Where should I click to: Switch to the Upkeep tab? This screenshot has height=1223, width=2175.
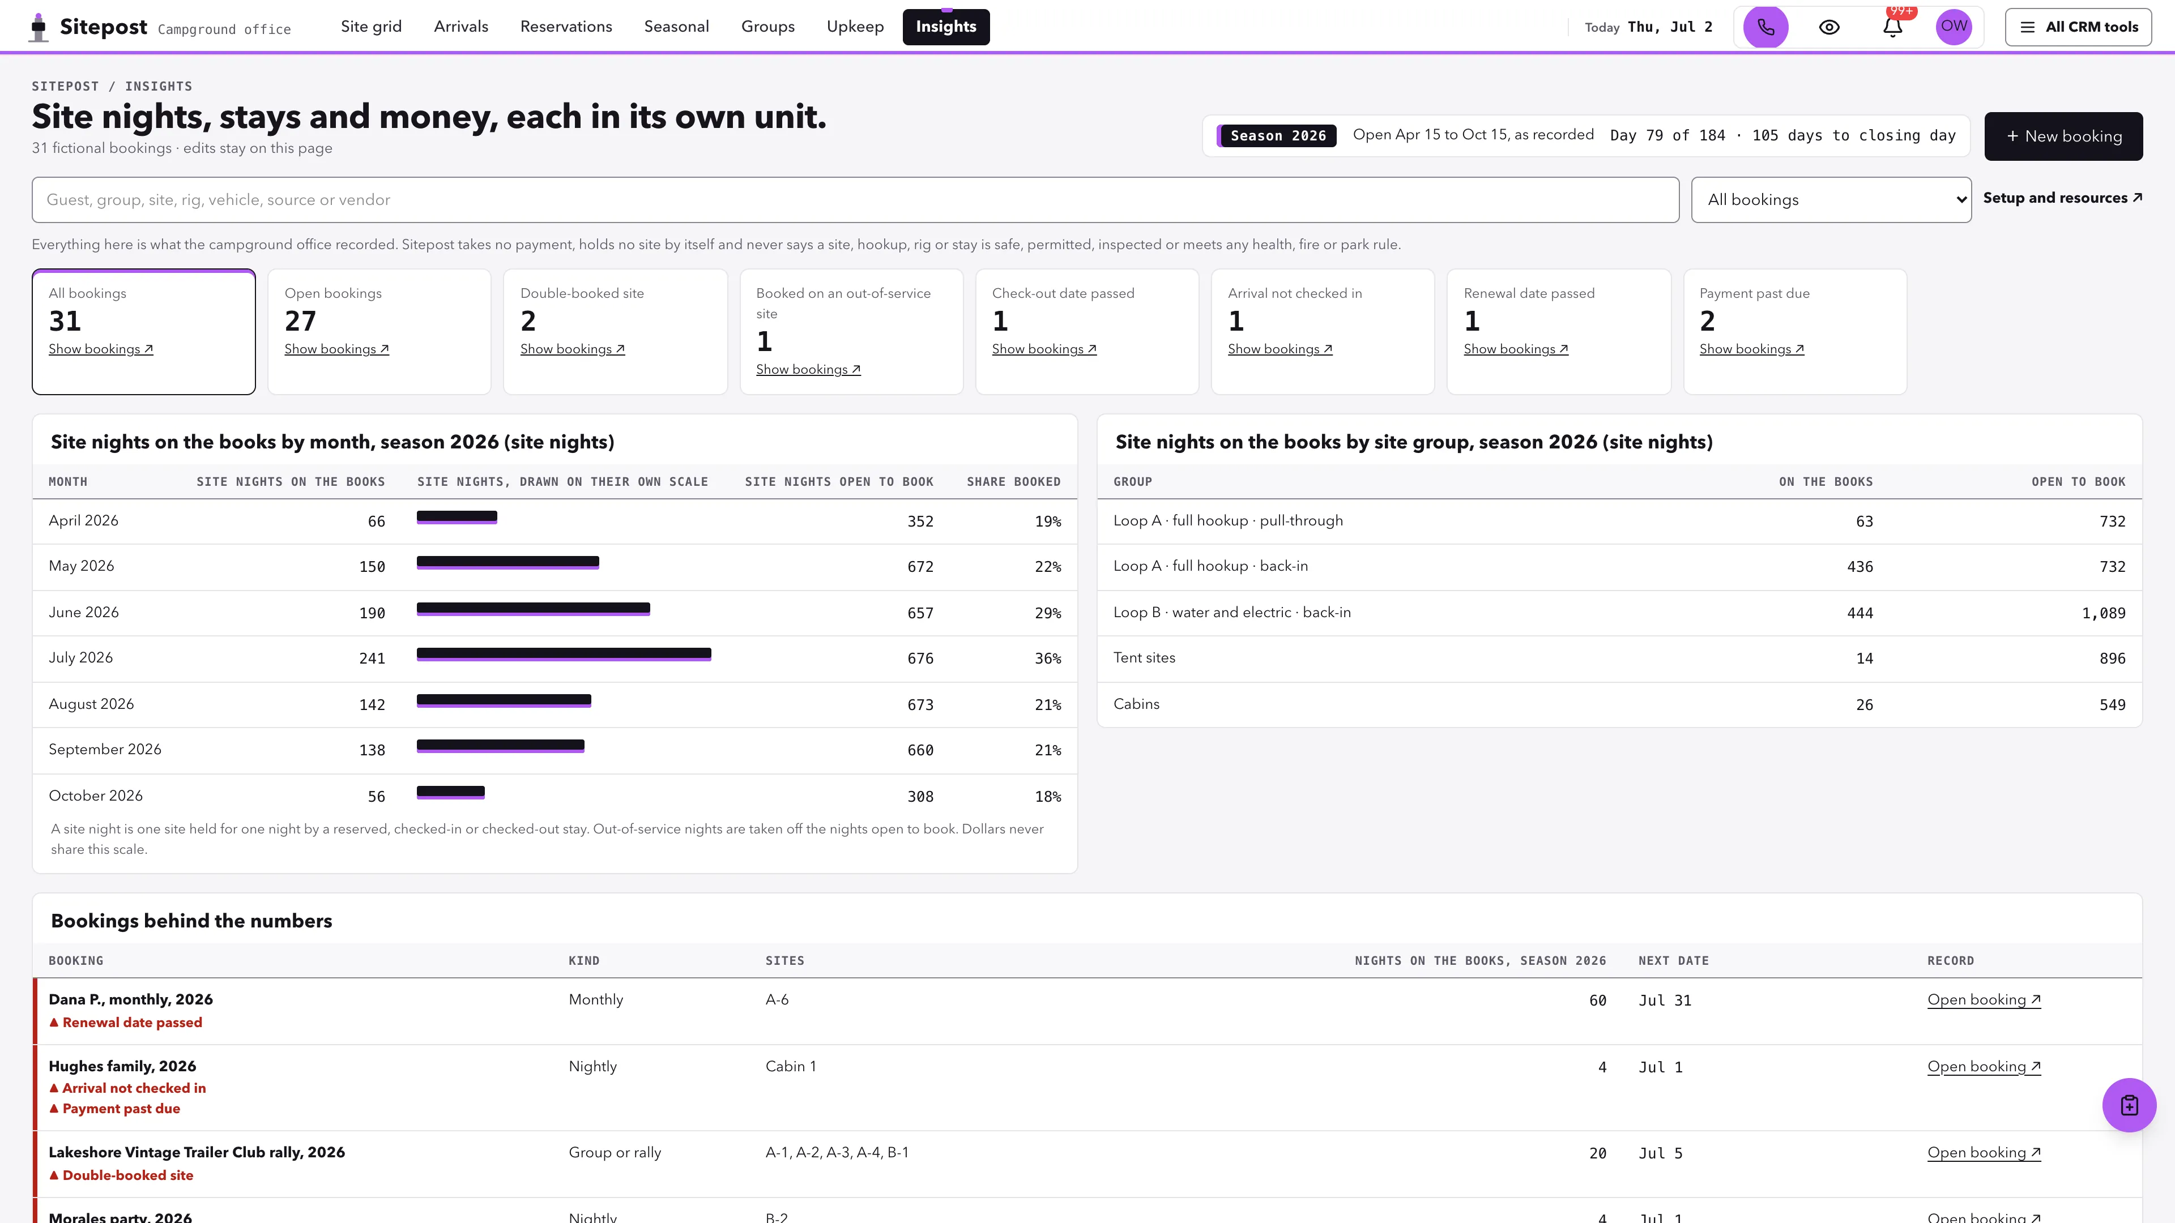855,27
